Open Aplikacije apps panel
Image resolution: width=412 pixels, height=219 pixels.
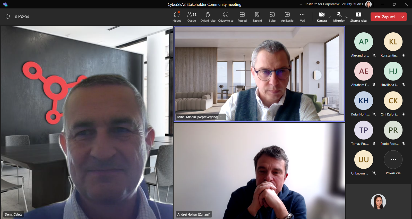287,17
